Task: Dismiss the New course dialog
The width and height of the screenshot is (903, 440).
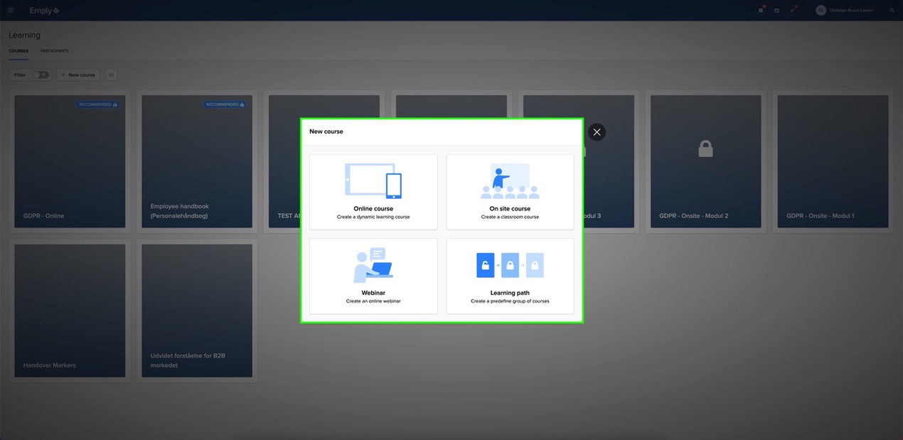Action: [x=596, y=132]
